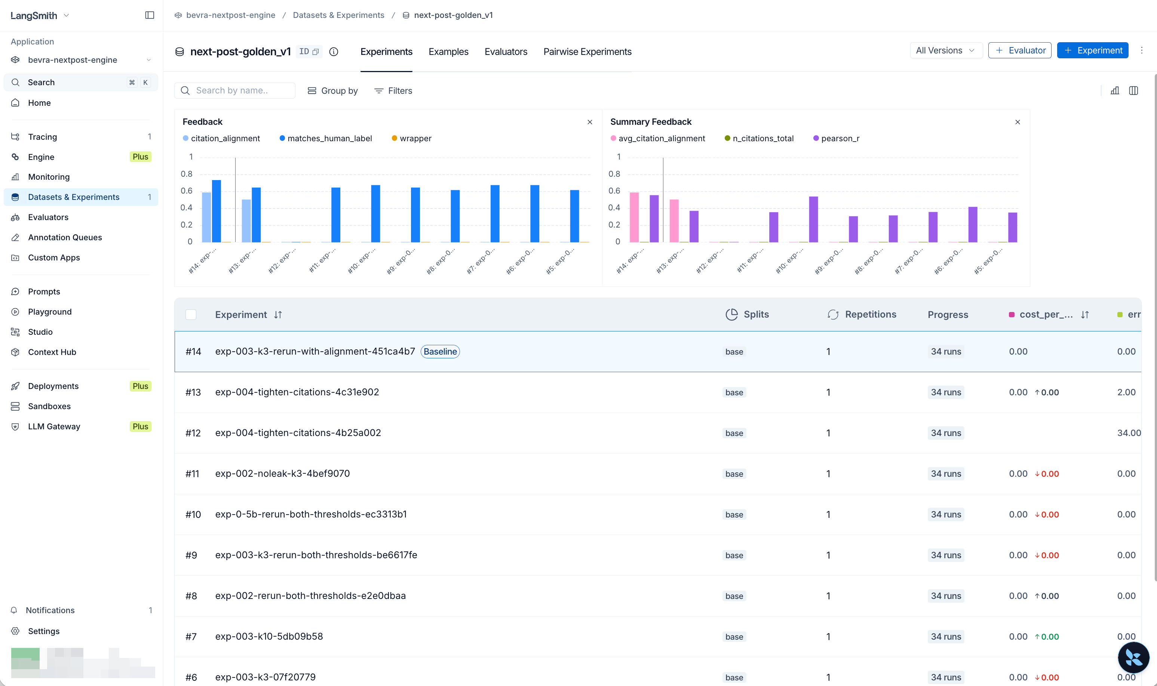Click the Datasets & Experiments breadcrumb
The height and width of the screenshot is (686, 1157).
click(338, 15)
